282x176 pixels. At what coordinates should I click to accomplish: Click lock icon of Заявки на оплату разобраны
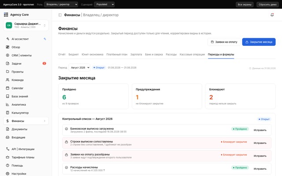(x=67, y=154)
